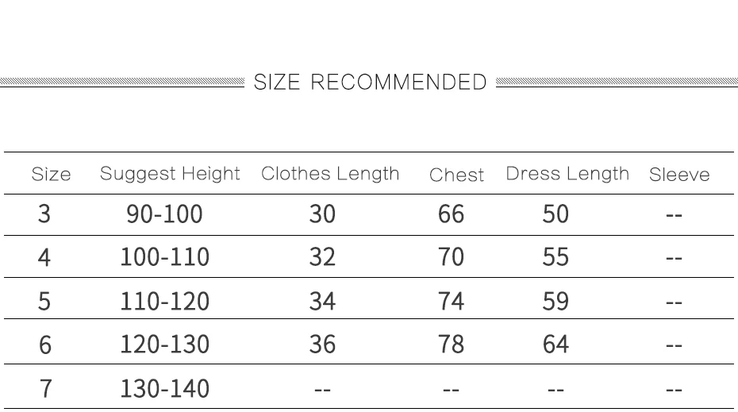Click the SIZE RECOMMENDED heading
738x412 pixels.
[x=370, y=83]
